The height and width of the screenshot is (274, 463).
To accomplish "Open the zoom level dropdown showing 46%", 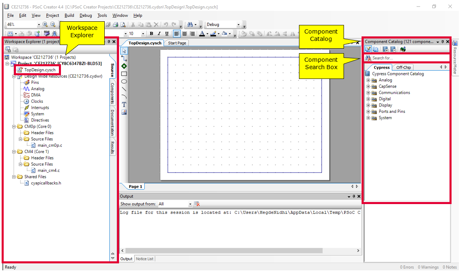I will click(39, 25).
